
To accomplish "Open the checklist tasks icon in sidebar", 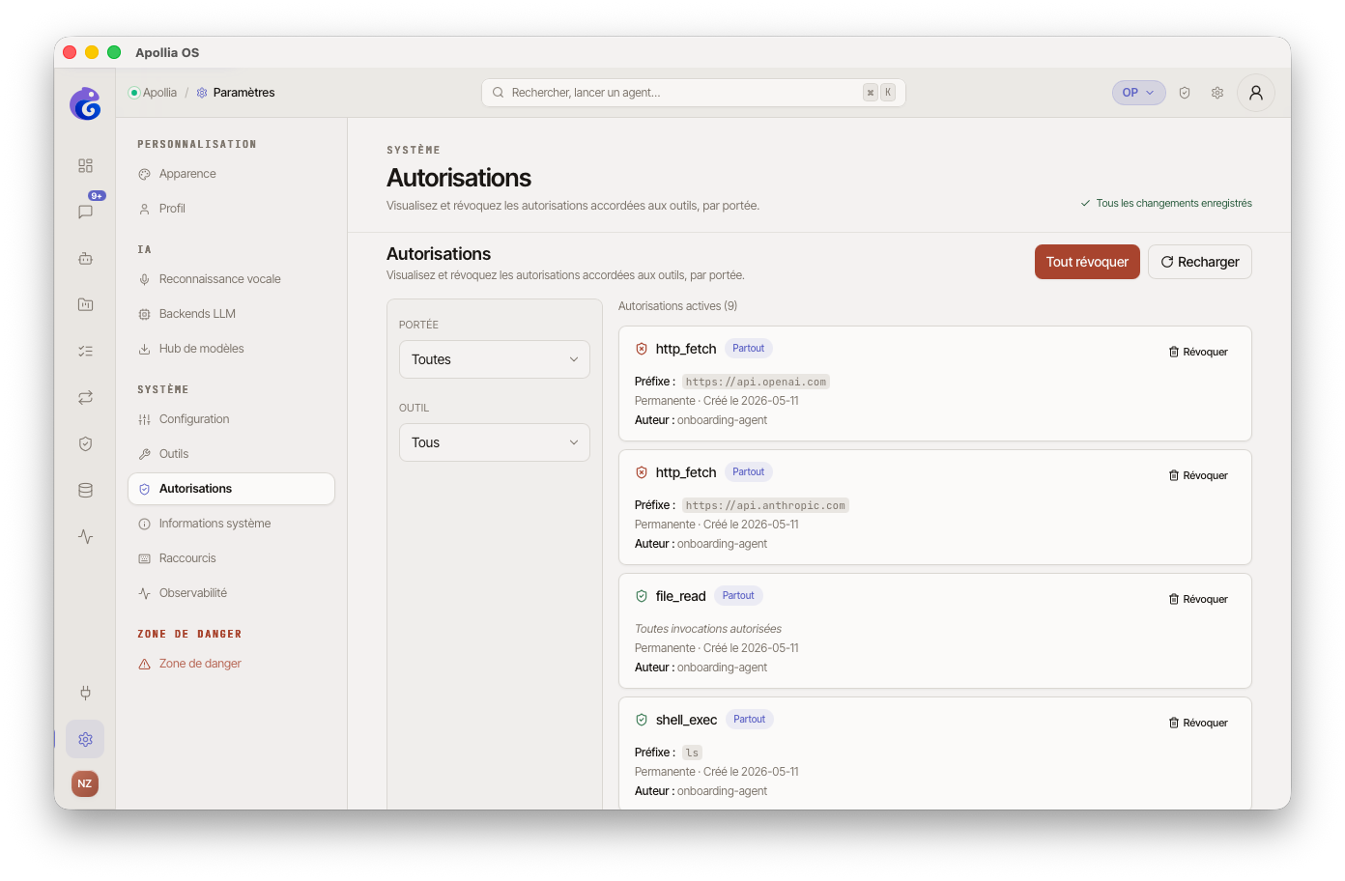I will point(85,351).
